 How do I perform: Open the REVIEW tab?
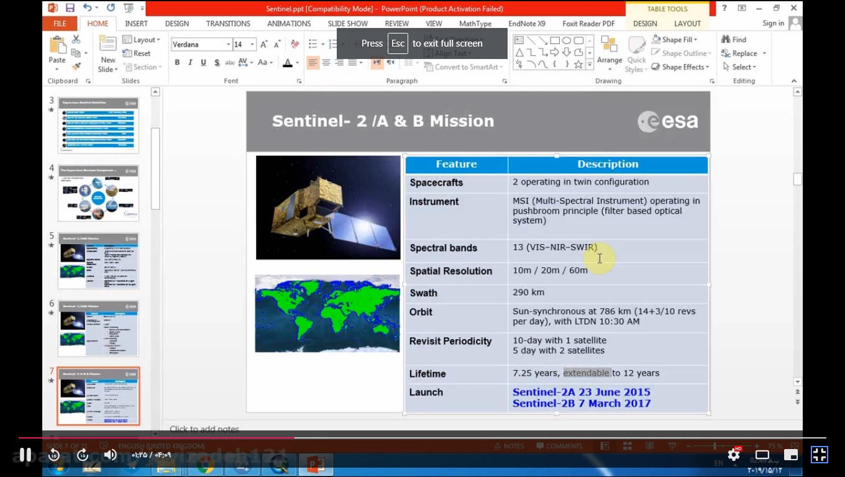[396, 24]
